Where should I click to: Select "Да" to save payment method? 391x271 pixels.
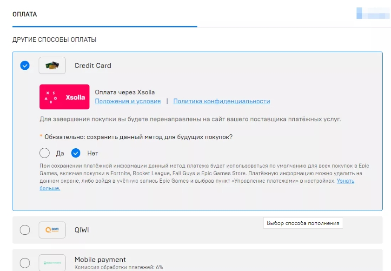coord(45,153)
